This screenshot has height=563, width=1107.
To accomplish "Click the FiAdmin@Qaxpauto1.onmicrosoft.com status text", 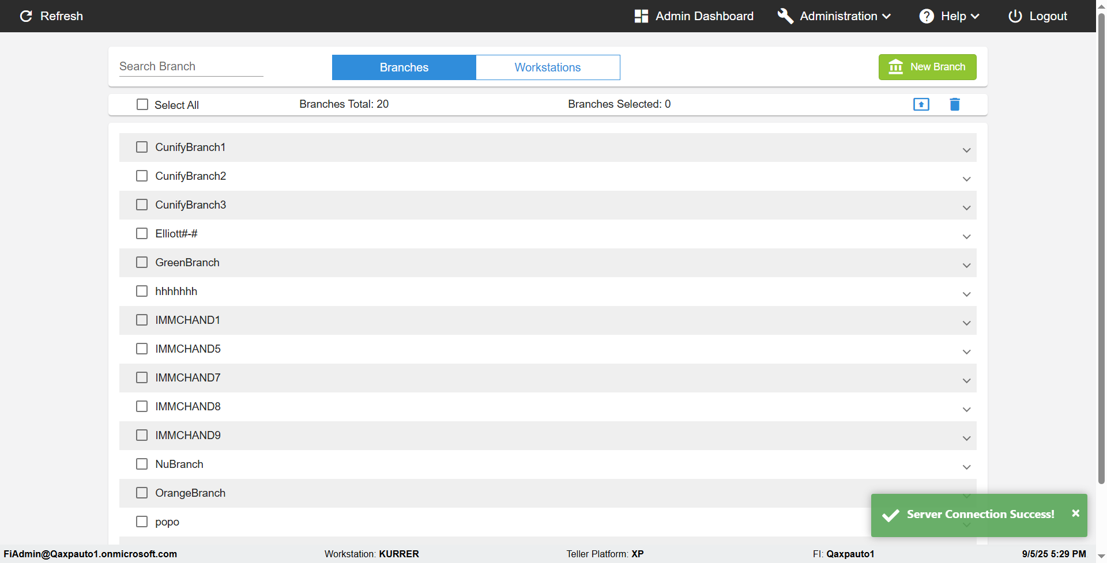I will (91, 554).
